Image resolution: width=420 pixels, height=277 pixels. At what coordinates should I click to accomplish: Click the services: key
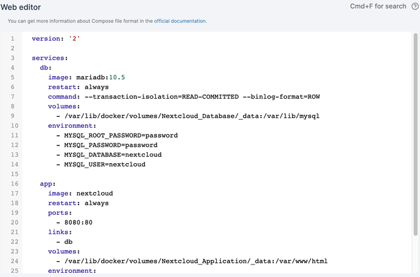point(50,58)
